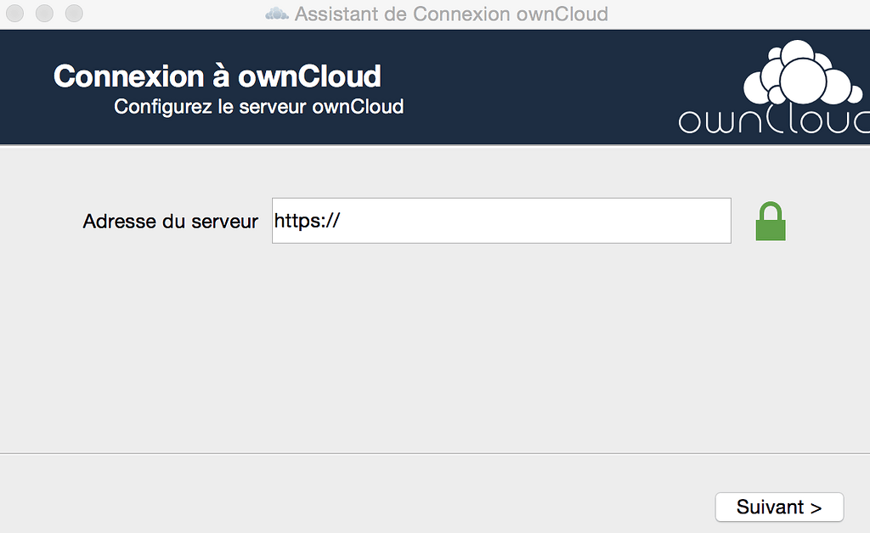Click the 'Connexion à ownCloud' heading

coord(217,76)
